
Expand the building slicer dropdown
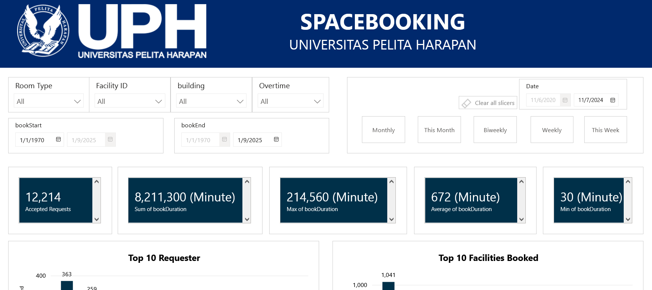click(x=211, y=101)
